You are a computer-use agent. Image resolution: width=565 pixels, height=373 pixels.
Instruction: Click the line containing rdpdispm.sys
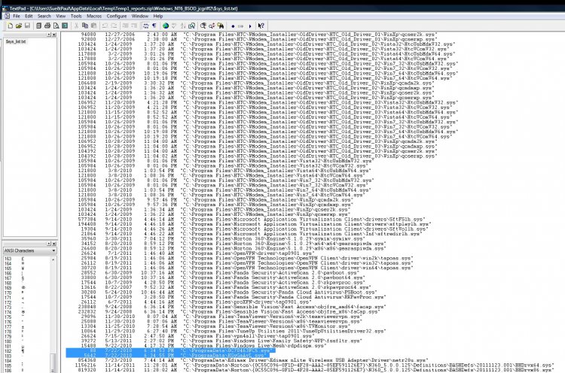click(x=203, y=346)
